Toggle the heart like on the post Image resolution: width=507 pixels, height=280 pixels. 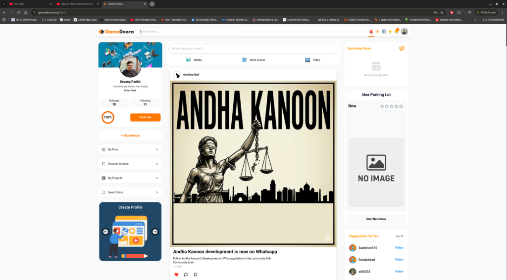tap(176, 275)
